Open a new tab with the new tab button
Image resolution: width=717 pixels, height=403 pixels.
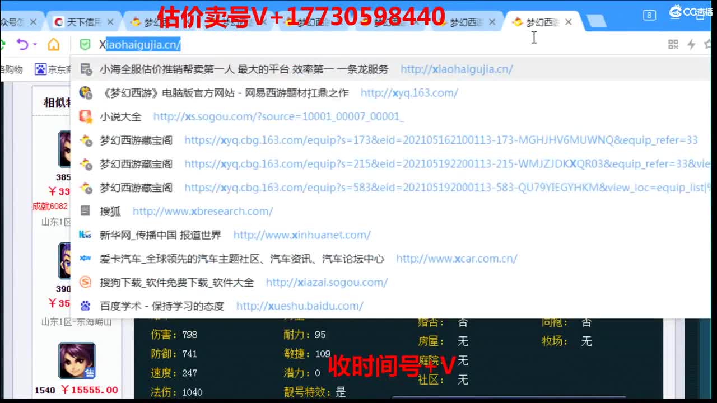pyautogui.click(x=596, y=22)
